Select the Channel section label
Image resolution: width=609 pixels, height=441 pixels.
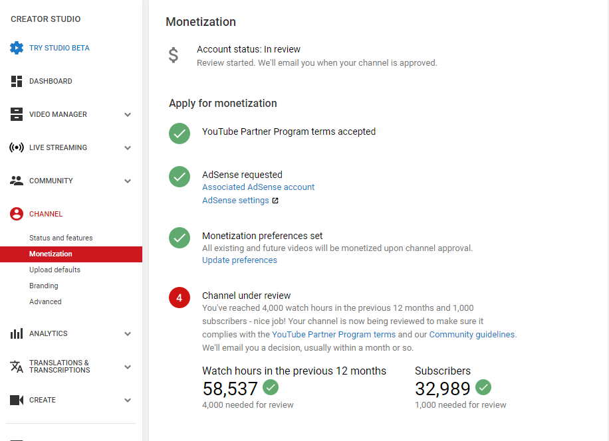pos(46,214)
